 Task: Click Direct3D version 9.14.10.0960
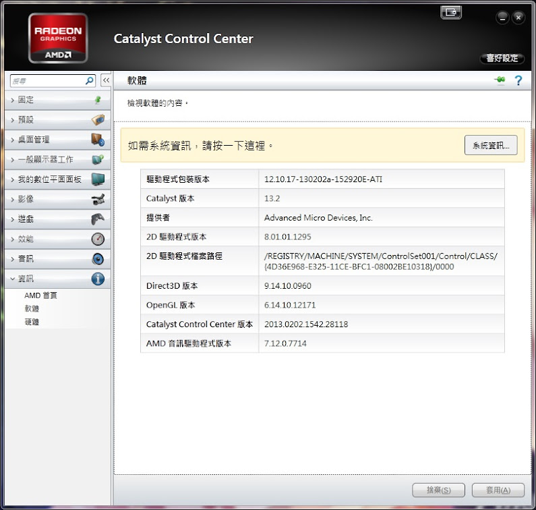tap(287, 286)
